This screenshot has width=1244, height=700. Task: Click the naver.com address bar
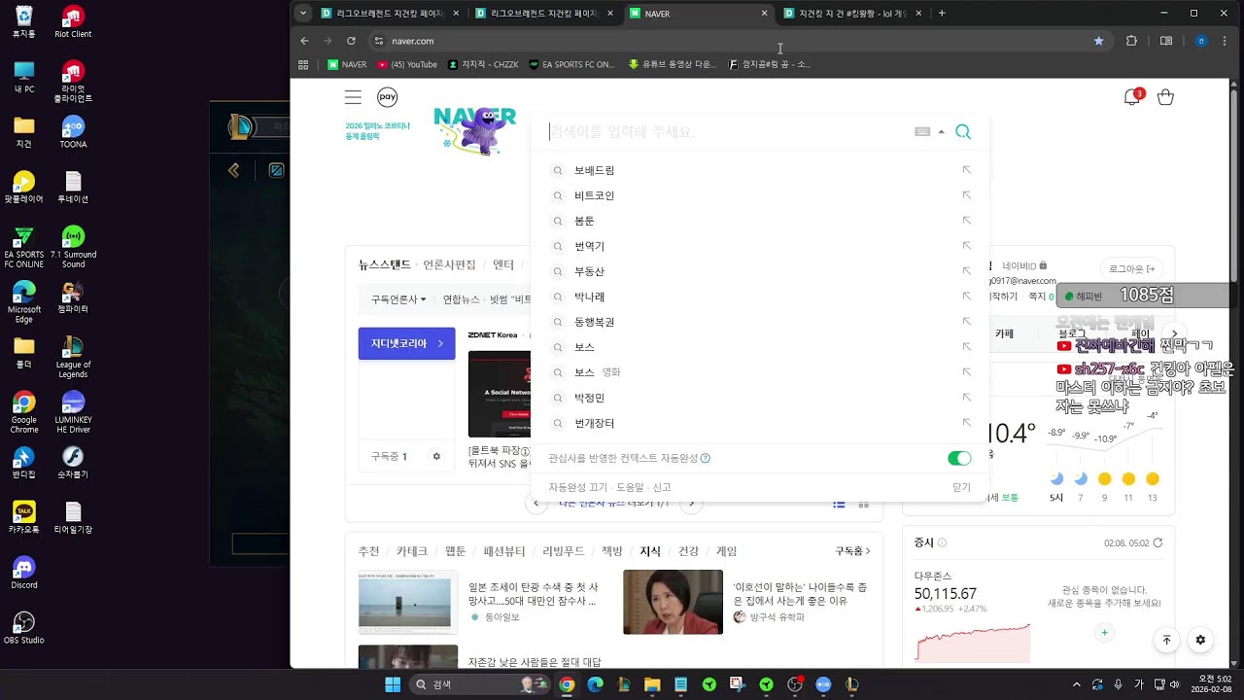729,41
